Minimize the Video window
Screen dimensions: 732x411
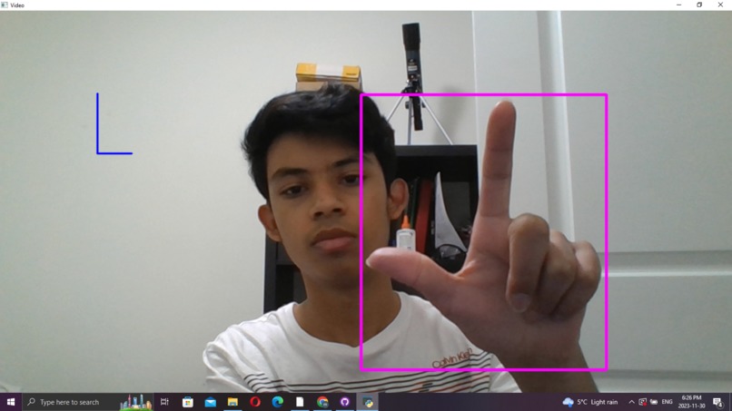tap(678, 5)
